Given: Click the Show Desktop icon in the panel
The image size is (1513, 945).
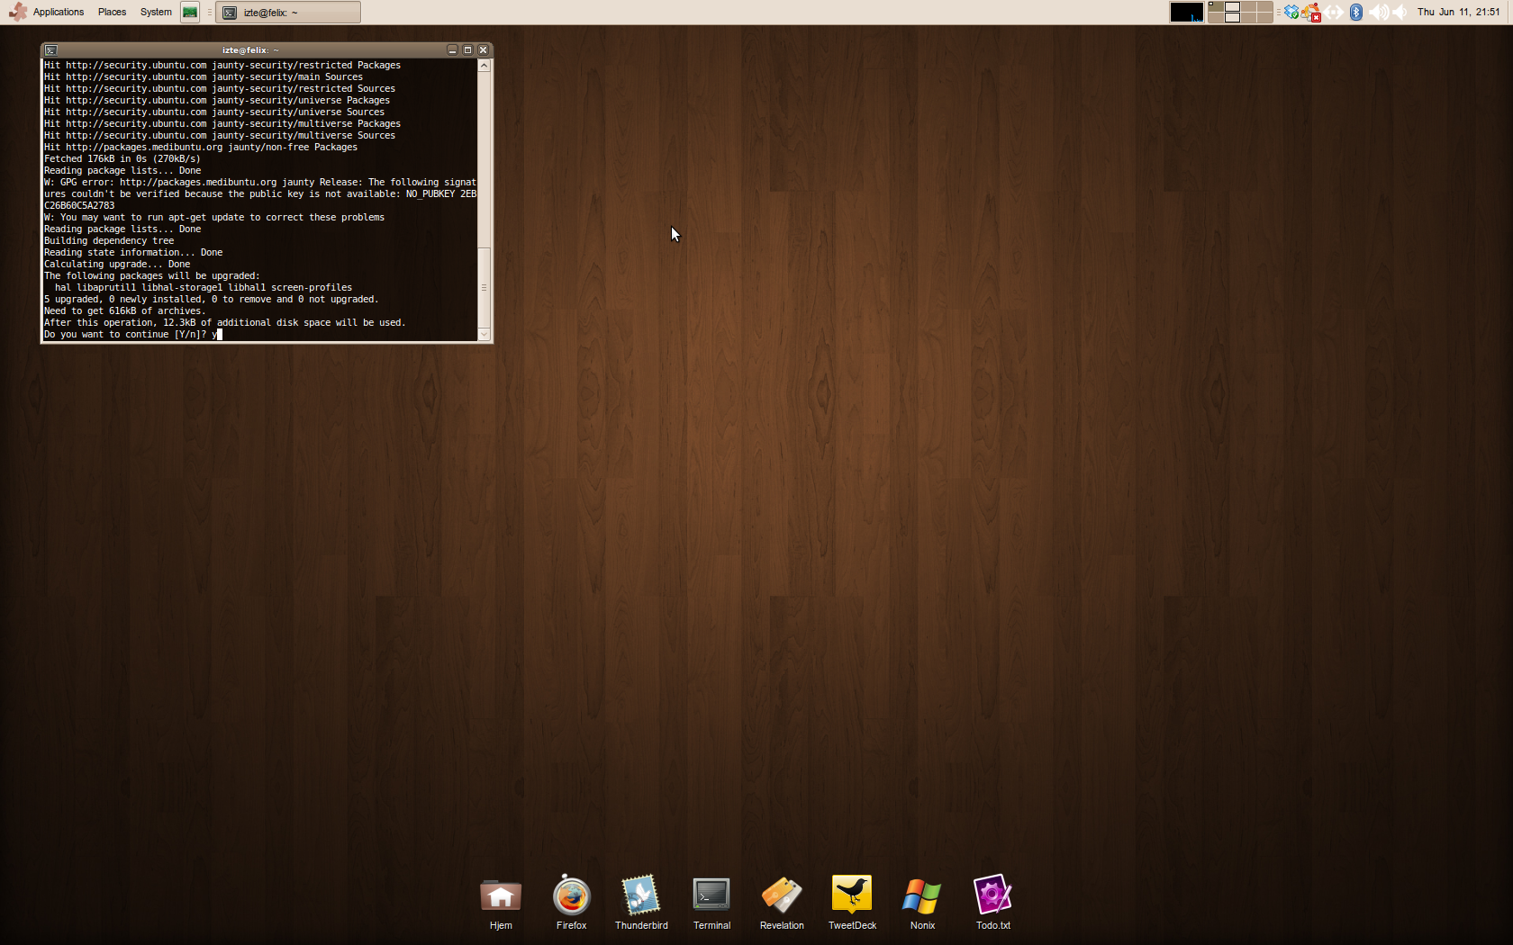Looking at the screenshot, I should [x=190, y=12].
